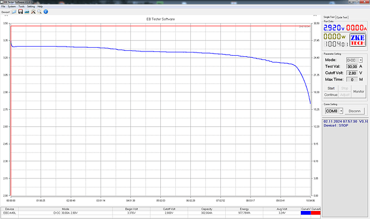Viewport: 370px width, 219px height.
Task: Click the 10:04:06 time axis label
Action: 310,201
